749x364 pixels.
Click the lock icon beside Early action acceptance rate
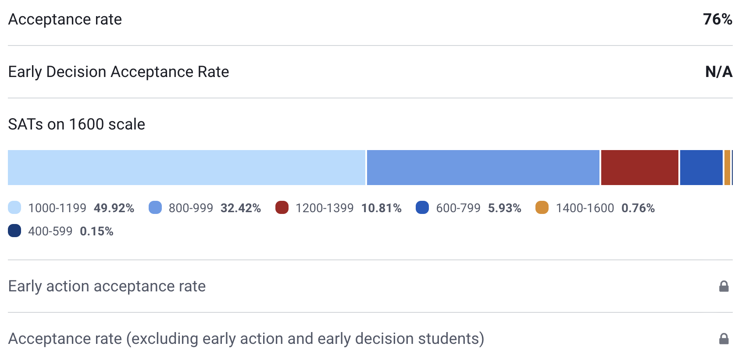pyautogui.click(x=724, y=287)
